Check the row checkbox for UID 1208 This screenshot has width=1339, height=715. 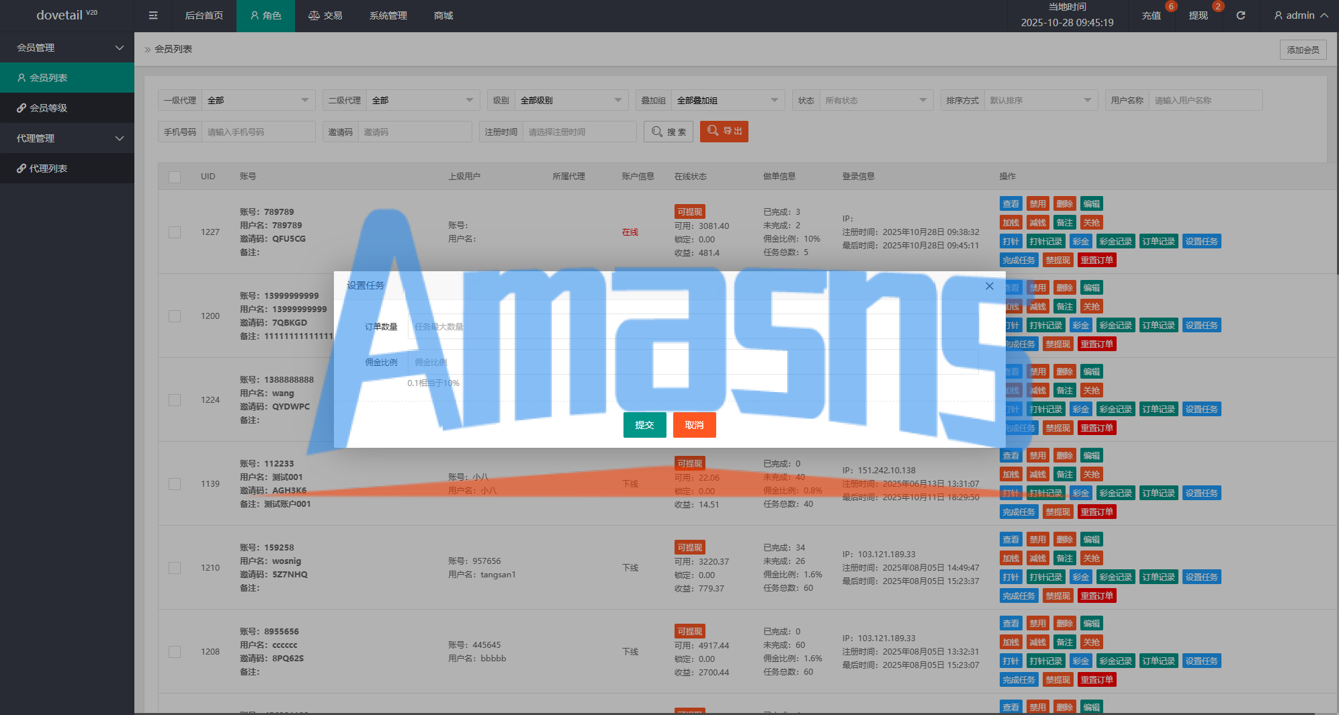pos(175,652)
